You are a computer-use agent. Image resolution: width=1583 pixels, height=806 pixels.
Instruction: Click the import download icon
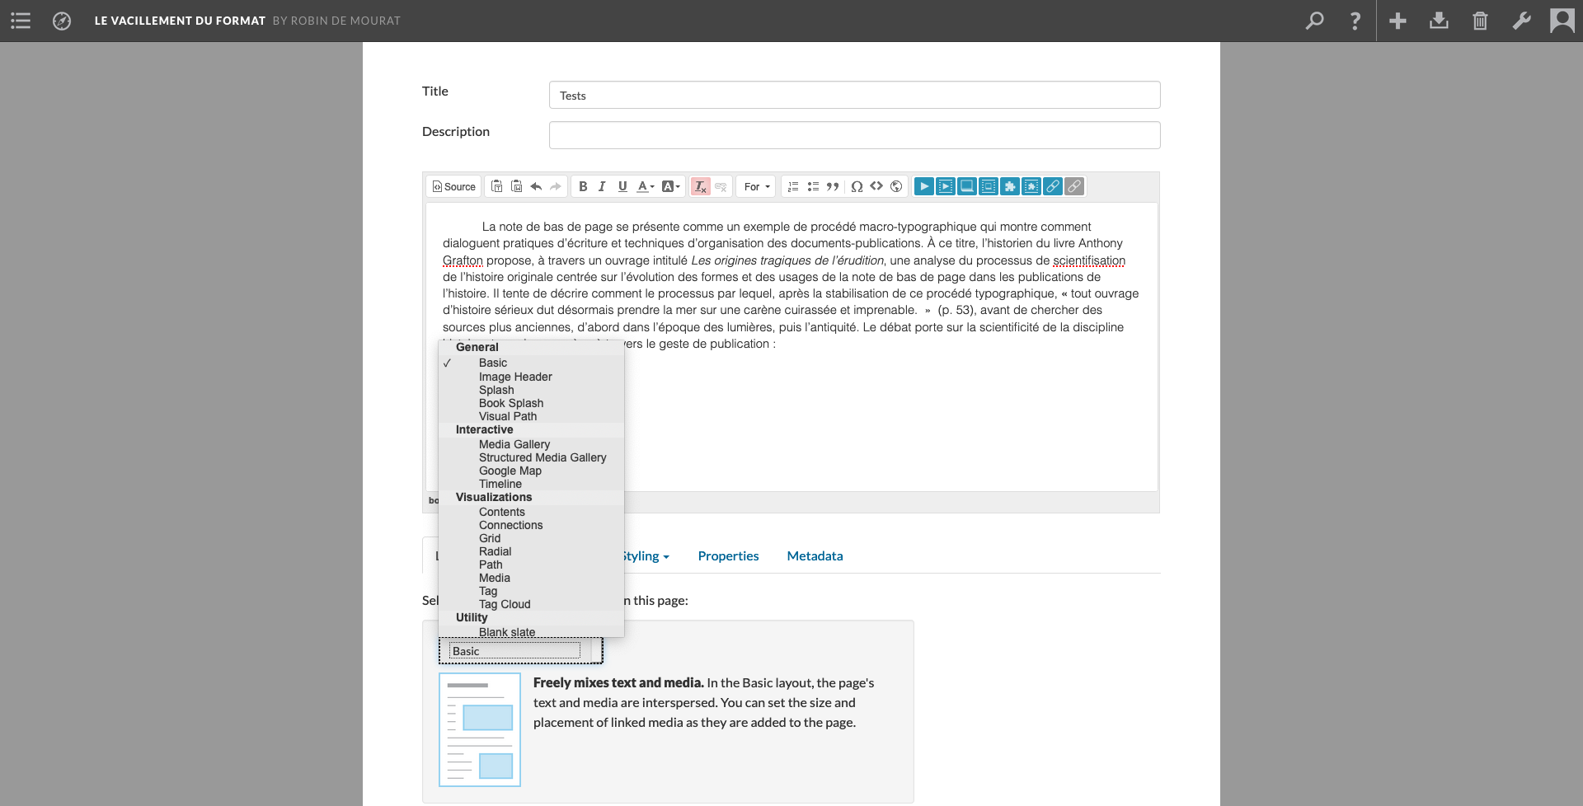1439,21
